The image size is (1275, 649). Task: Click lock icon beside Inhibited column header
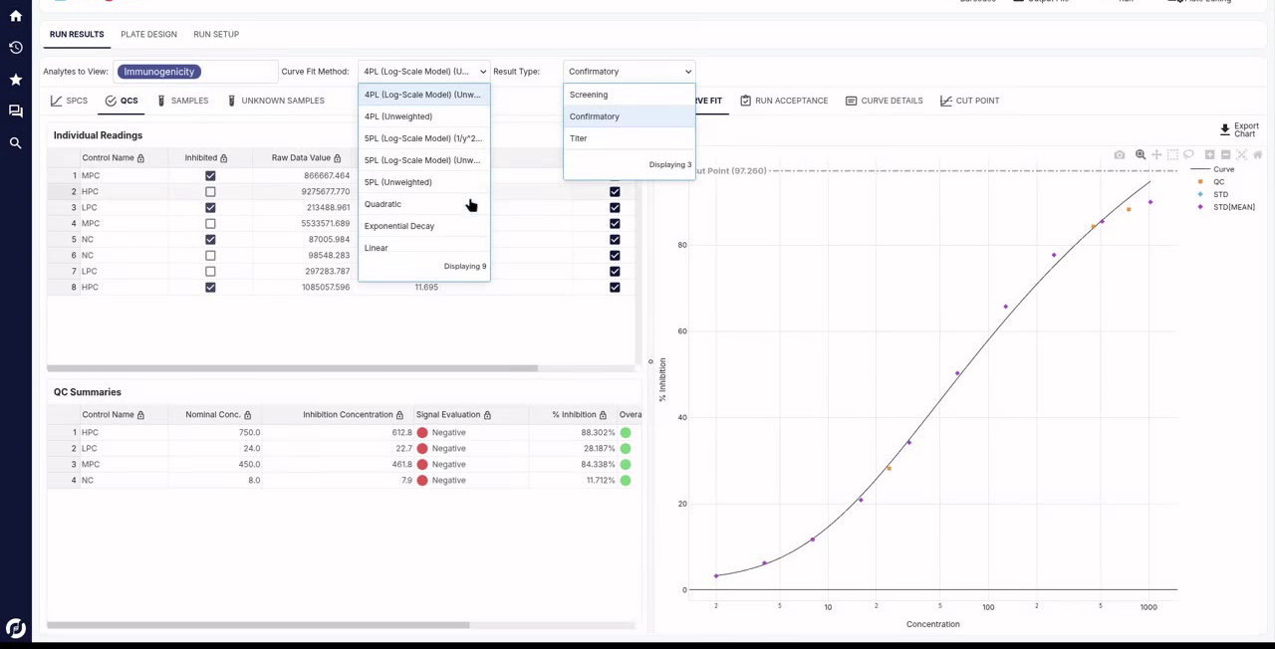point(223,158)
